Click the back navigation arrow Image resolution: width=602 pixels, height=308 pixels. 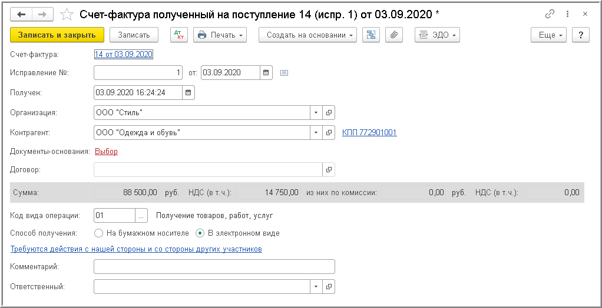click(x=22, y=14)
